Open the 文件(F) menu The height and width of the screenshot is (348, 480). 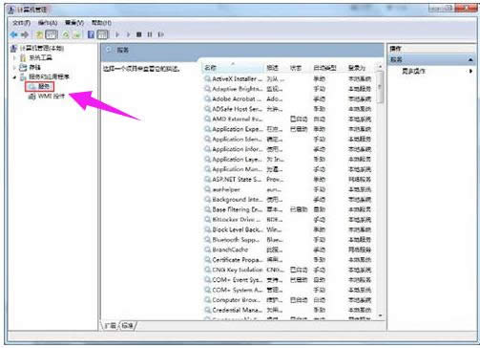click(x=21, y=23)
